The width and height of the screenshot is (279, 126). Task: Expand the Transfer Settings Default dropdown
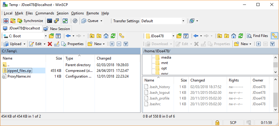pos(183,21)
